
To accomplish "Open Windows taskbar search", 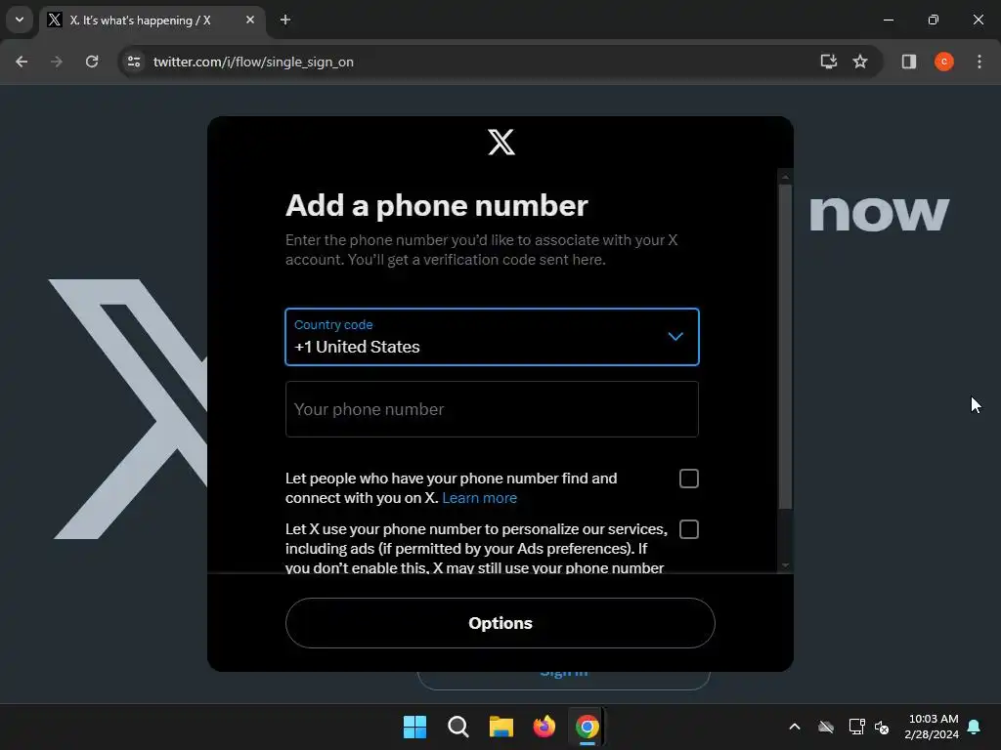I will click(x=457, y=727).
